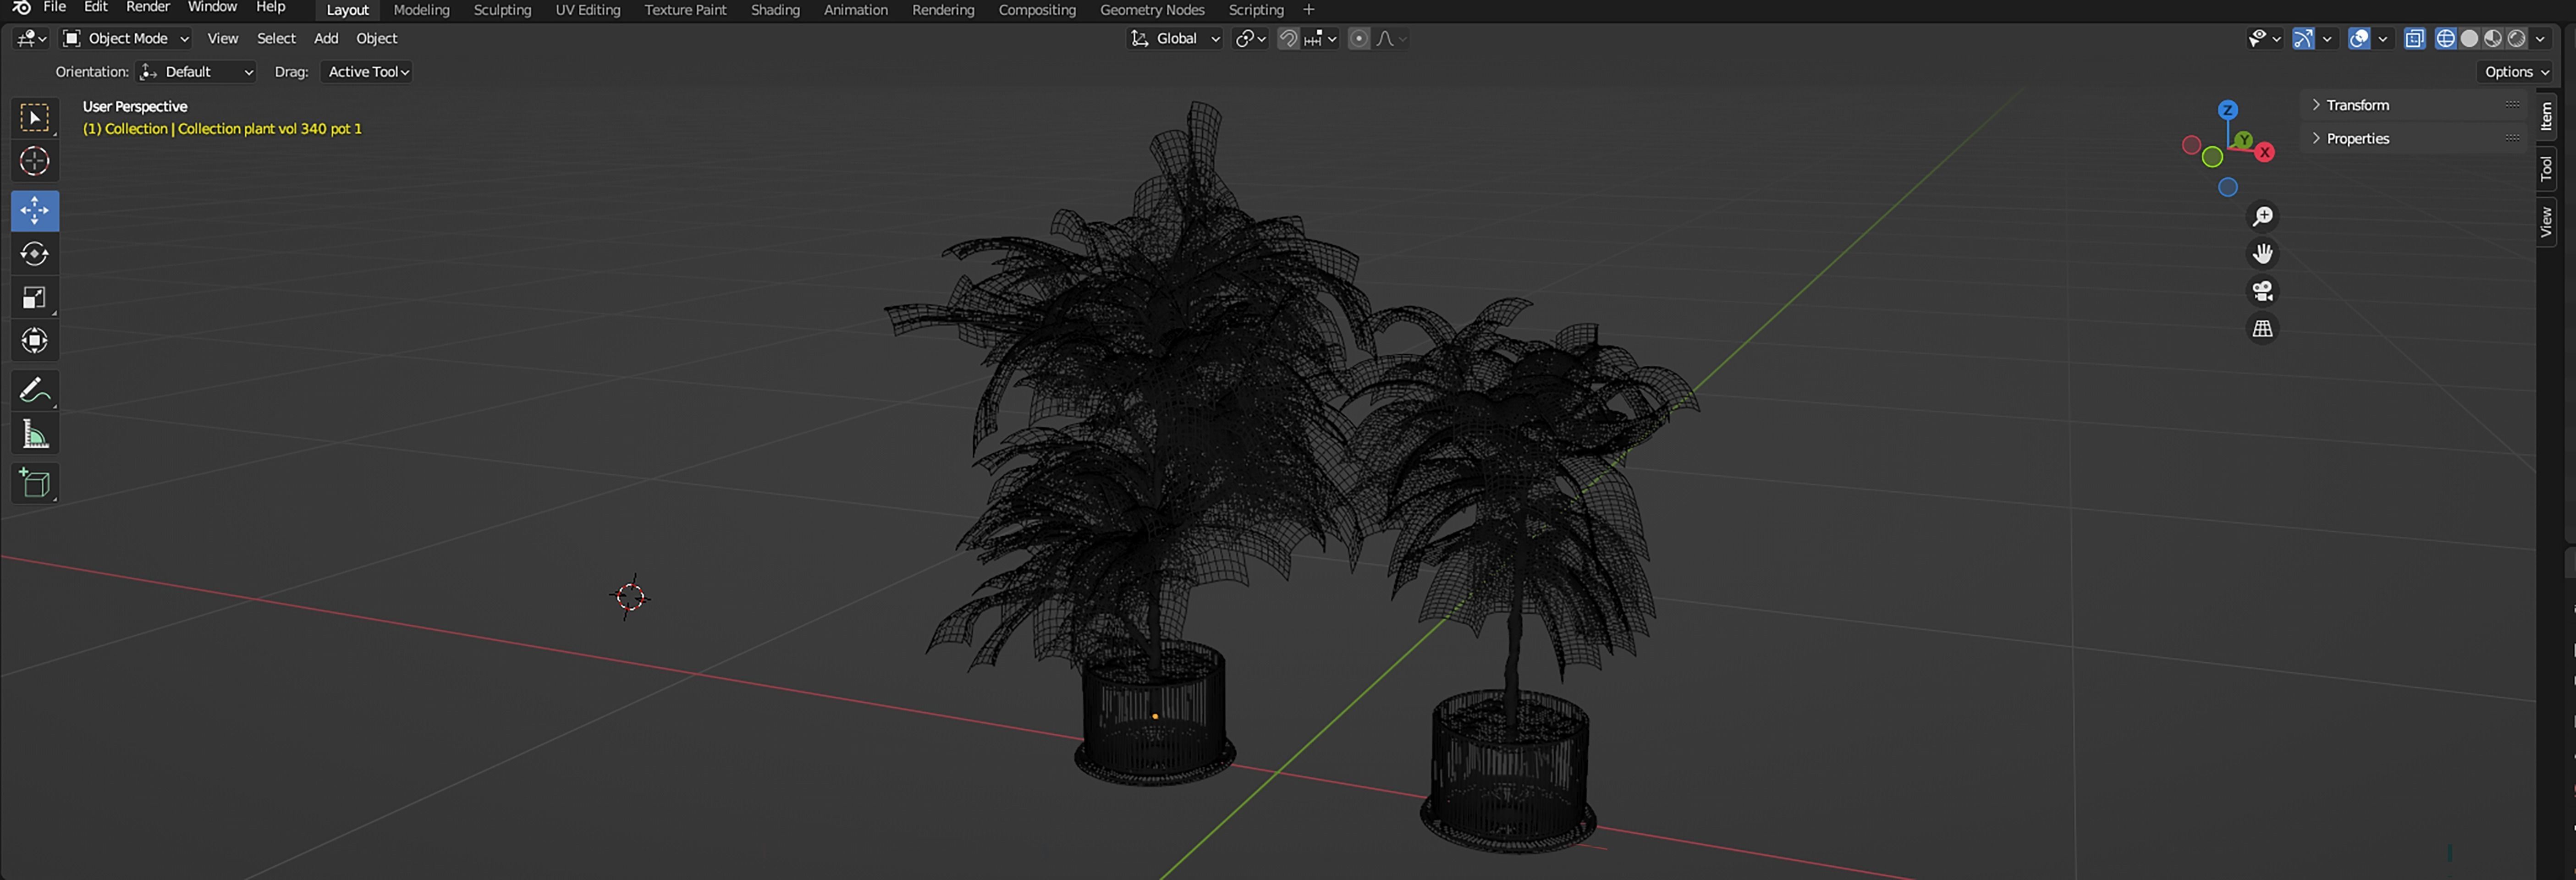Switch to the Shading workspace tab

pyautogui.click(x=775, y=10)
